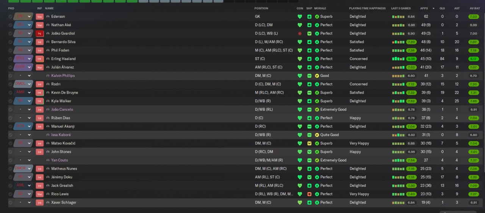
Task: Open the Jérémy Doku player profile
Action: coord(62,177)
